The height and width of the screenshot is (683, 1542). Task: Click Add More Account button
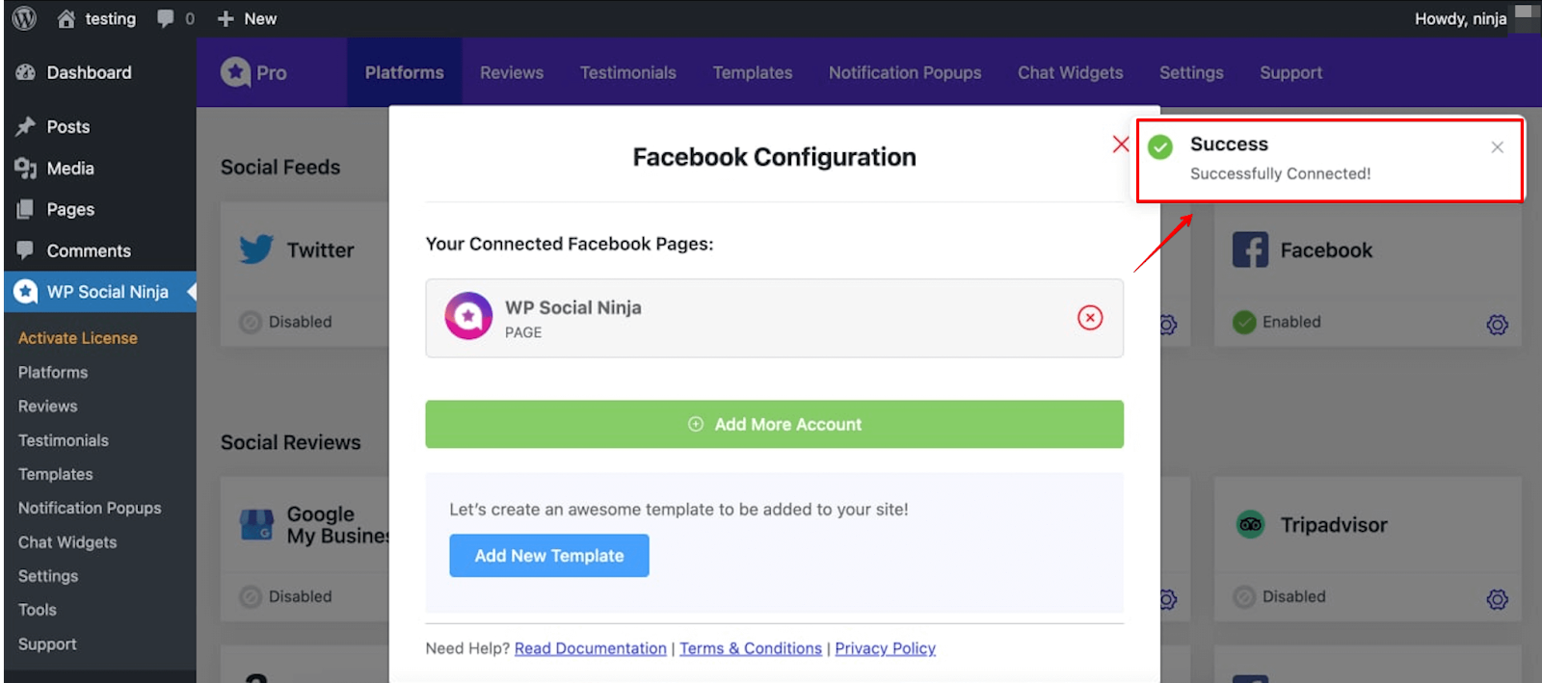coord(775,424)
